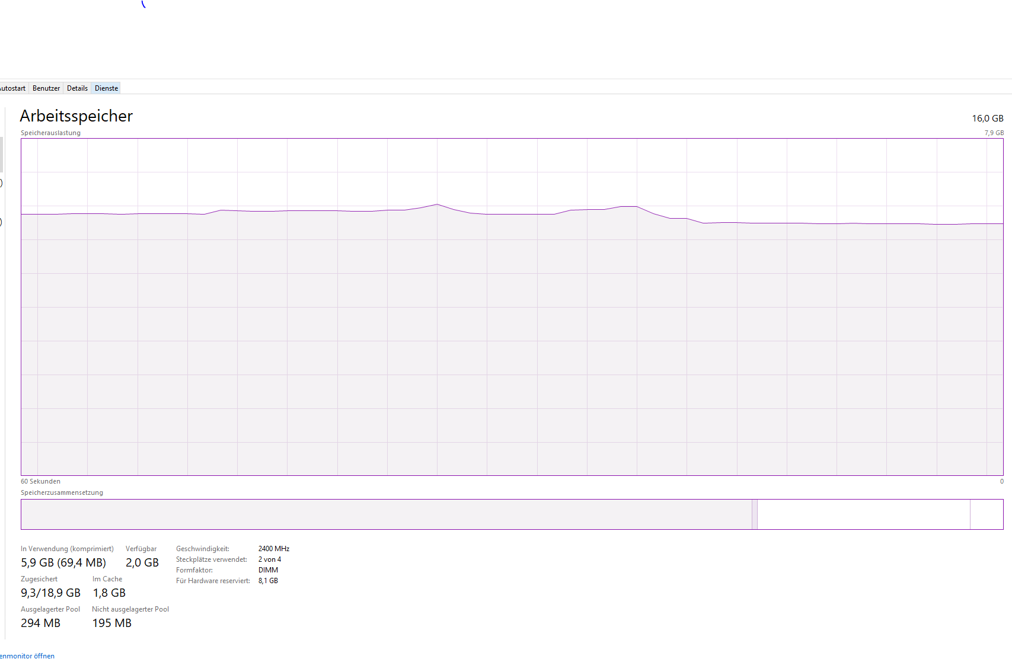This screenshot has width=1012, height=659.
Task: Click the Für Hardware reserviert value 8,1 GB
Action: [x=268, y=581]
